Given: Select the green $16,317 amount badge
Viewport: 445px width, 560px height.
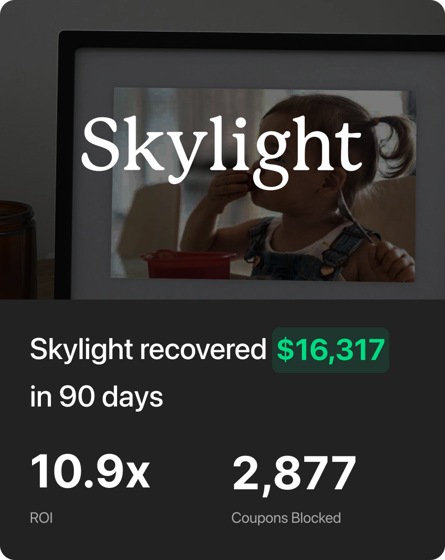Looking at the screenshot, I should (x=331, y=350).
